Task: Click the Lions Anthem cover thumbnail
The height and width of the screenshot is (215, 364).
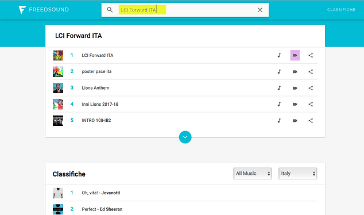Action: [58, 88]
